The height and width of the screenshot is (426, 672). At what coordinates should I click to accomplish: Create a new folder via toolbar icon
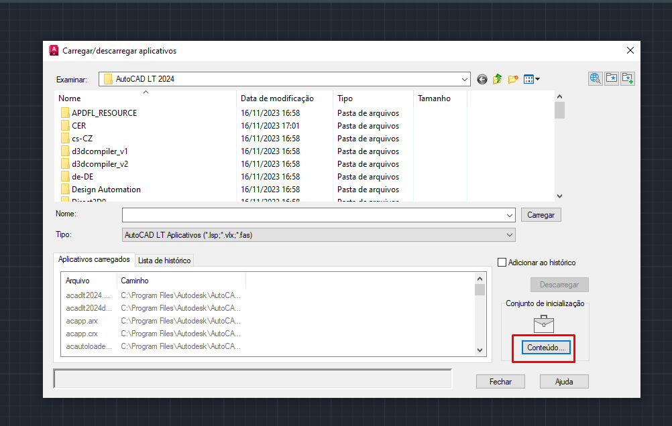pos(513,79)
